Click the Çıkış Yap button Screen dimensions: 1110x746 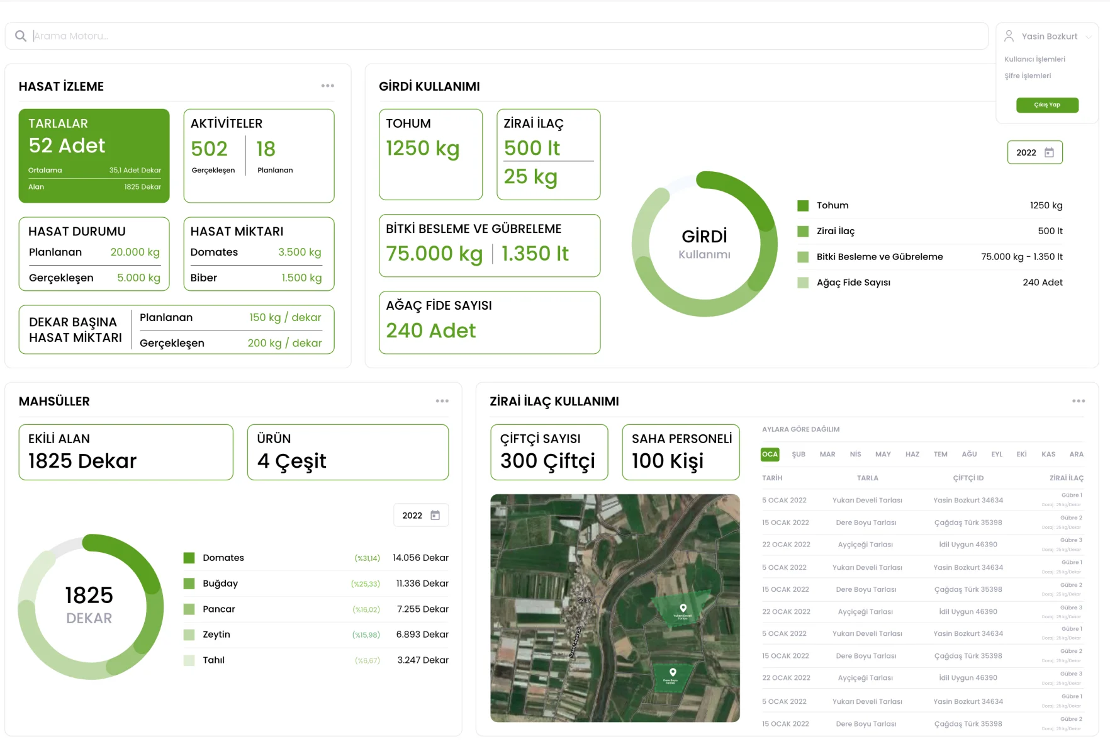[1047, 105]
